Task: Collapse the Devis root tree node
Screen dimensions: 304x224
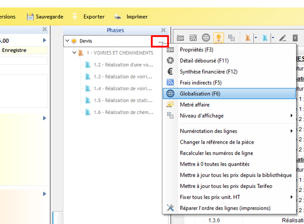Action: (67, 41)
